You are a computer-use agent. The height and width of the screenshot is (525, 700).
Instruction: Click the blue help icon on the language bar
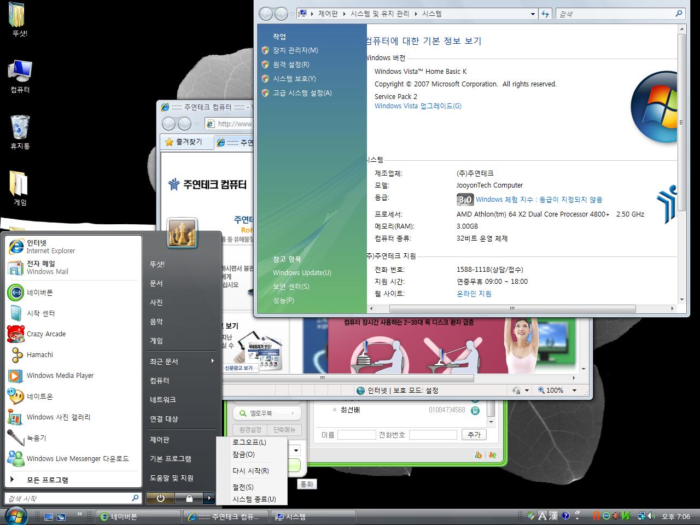click(x=565, y=515)
